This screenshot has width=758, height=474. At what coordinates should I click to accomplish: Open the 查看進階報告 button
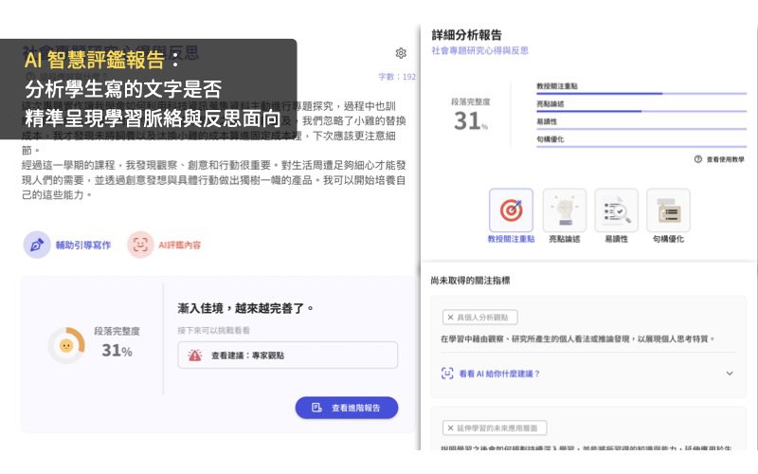[x=346, y=408]
